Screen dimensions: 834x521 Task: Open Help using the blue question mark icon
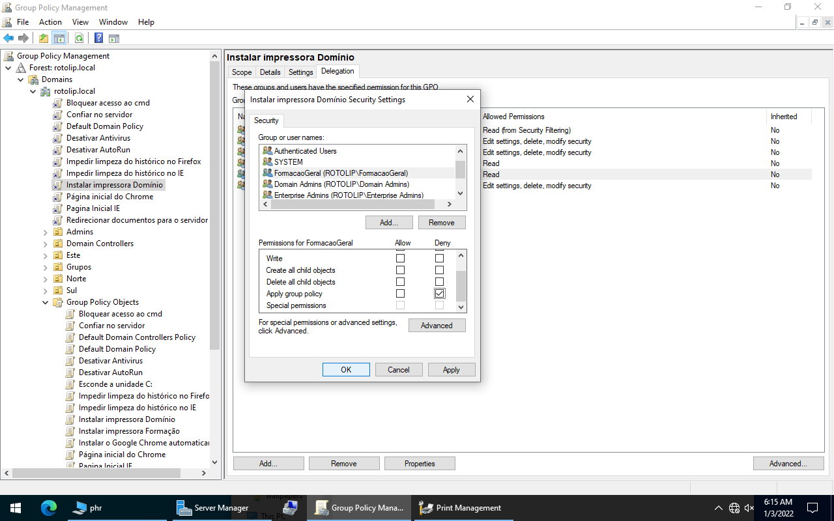98,38
